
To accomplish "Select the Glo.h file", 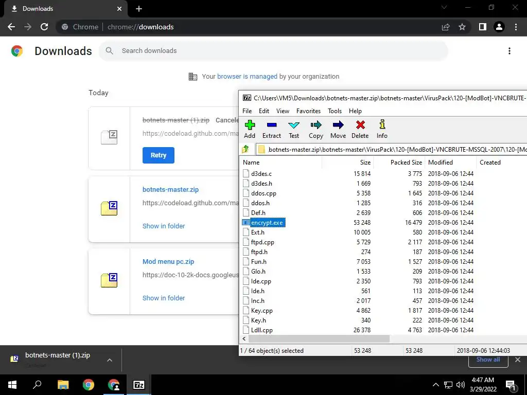I will pos(258,272).
